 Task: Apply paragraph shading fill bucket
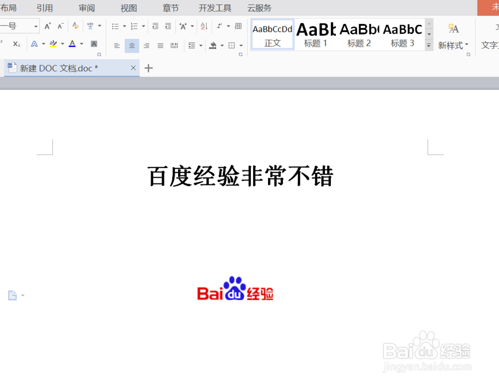213,45
